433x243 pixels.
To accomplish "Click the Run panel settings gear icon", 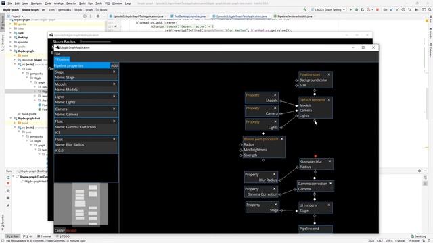I will (x=419, y=171).
